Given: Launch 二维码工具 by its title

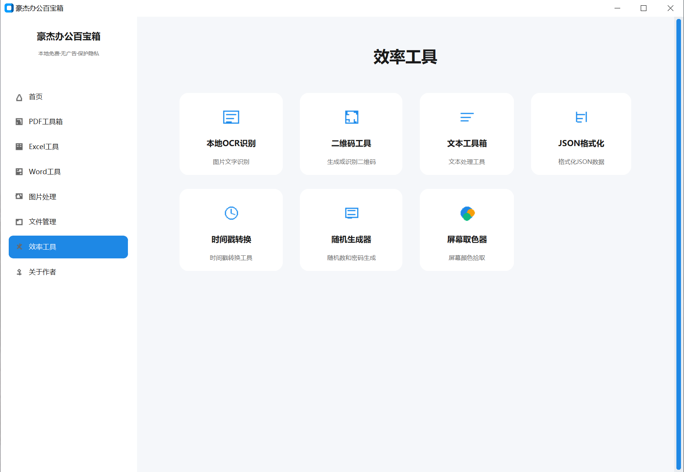Looking at the screenshot, I should (351, 143).
